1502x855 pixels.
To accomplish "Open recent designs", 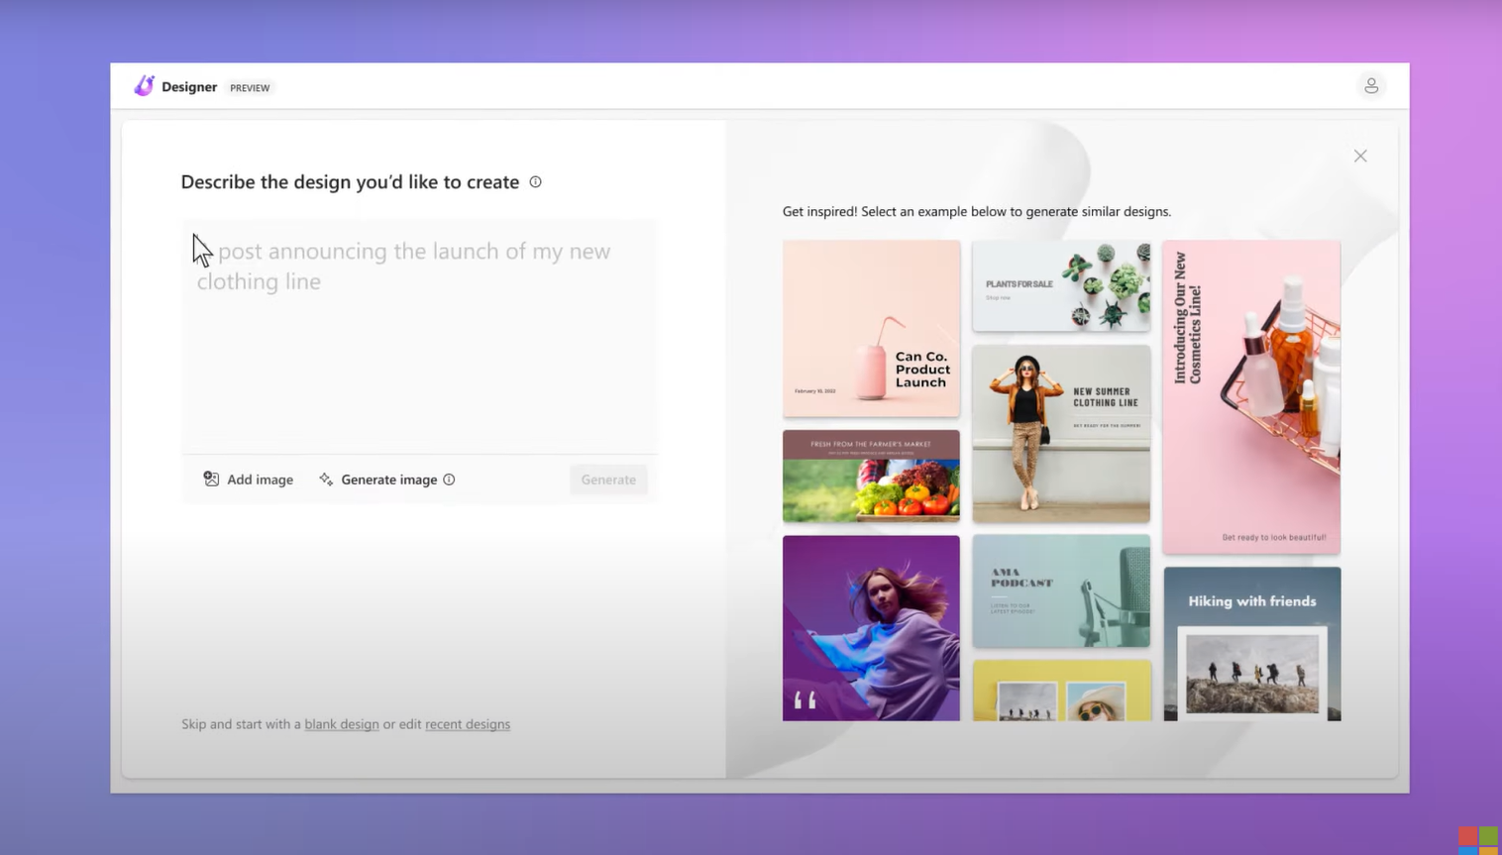I will coord(467,724).
